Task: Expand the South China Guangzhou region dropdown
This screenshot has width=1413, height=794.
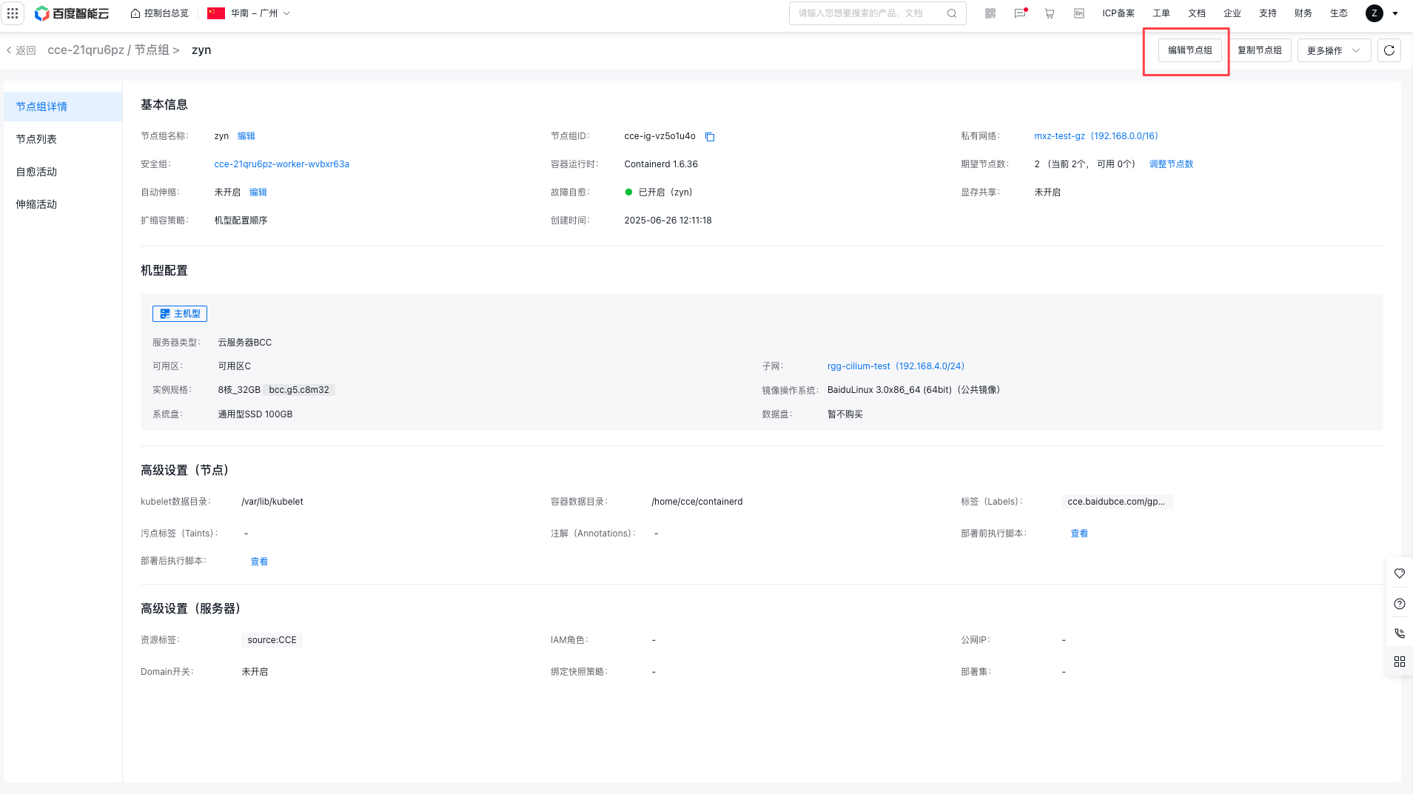Action: [249, 13]
